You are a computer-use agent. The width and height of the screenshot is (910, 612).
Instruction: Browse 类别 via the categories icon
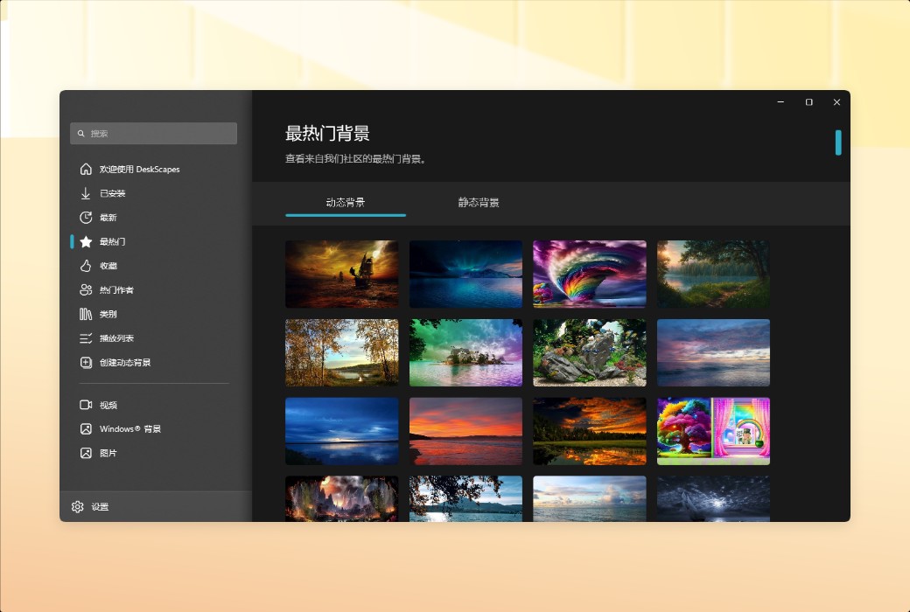click(85, 314)
